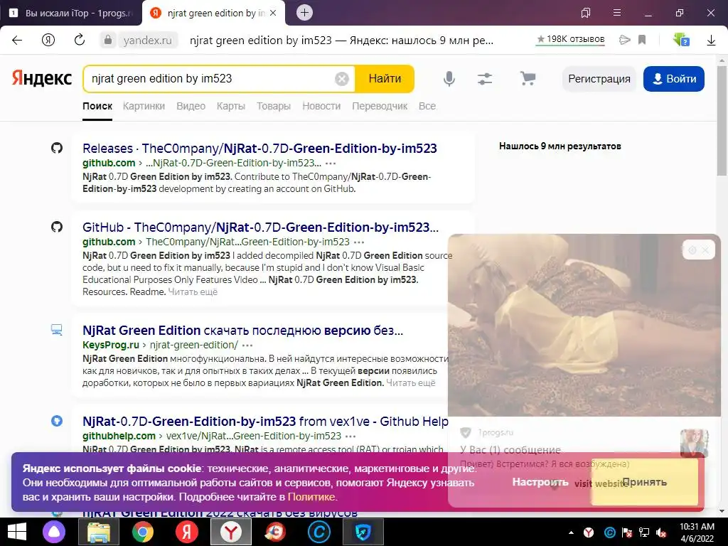
Task: Open Alice assistant in the taskbar
Action: point(54,532)
